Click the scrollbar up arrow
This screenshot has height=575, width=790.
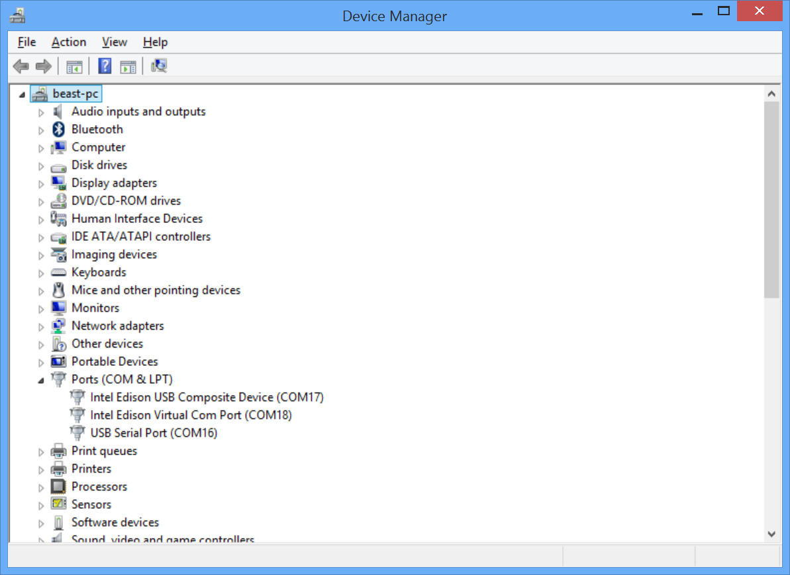[771, 94]
